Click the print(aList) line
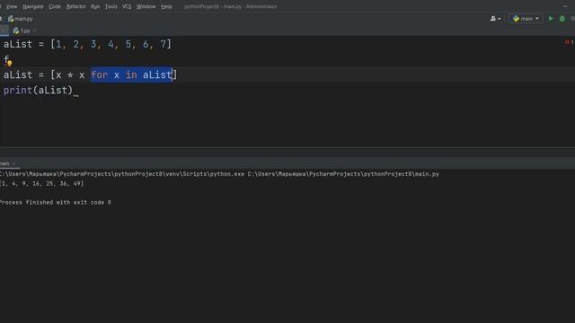The height and width of the screenshot is (323, 575). 38,91
